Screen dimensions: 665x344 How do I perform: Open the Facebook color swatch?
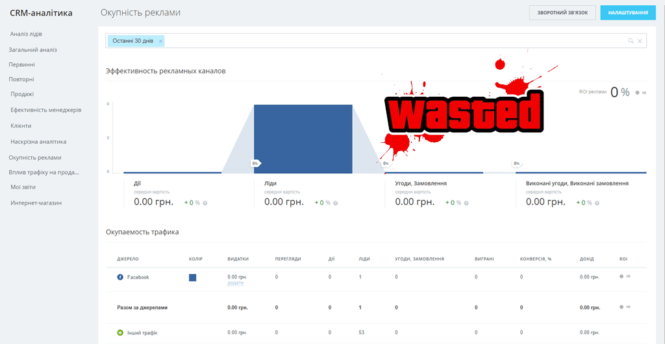[x=192, y=278]
